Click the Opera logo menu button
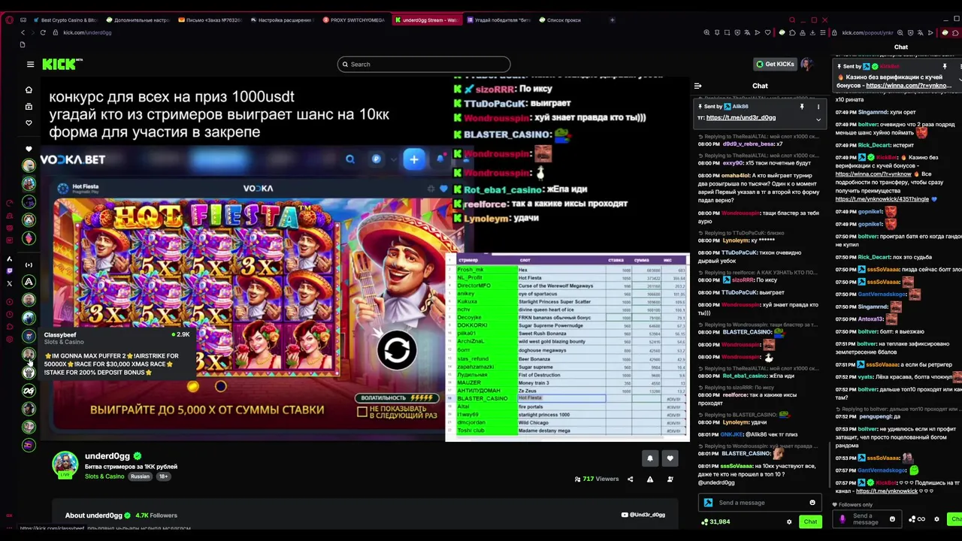This screenshot has width=962, height=541. click(x=9, y=20)
